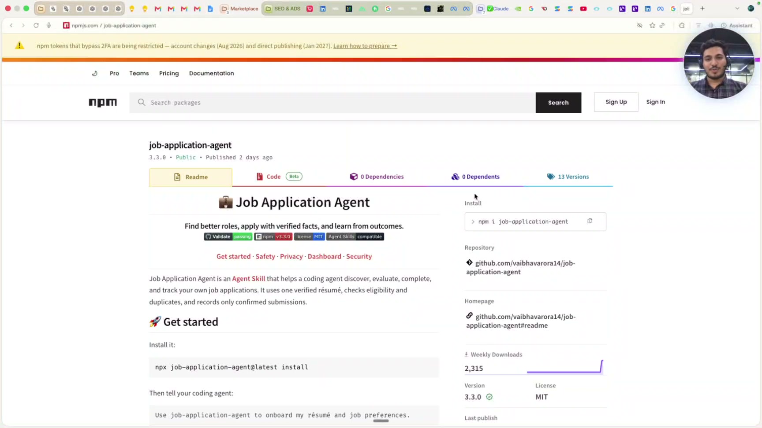Switch to the Nvidia tab
The width and height of the screenshot is (762, 428).
[x=518, y=8]
